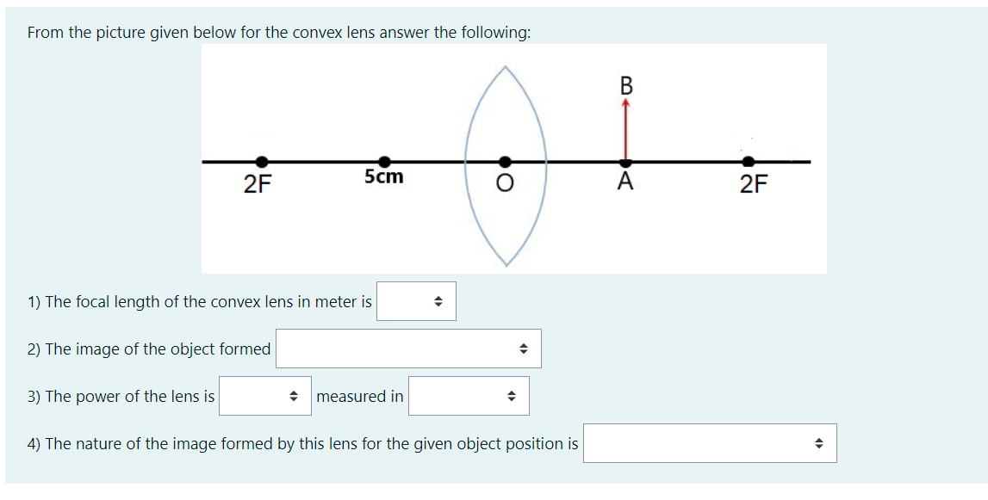Click the 5cm point on the axis
The width and height of the screenshot is (988, 500).
[x=383, y=162]
